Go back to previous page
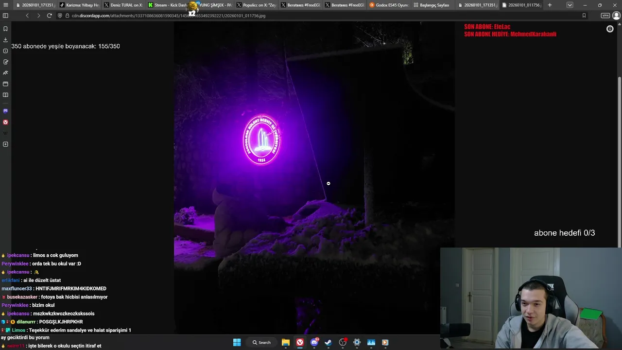The height and width of the screenshot is (350, 622). pyautogui.click(x=27, y=16)
